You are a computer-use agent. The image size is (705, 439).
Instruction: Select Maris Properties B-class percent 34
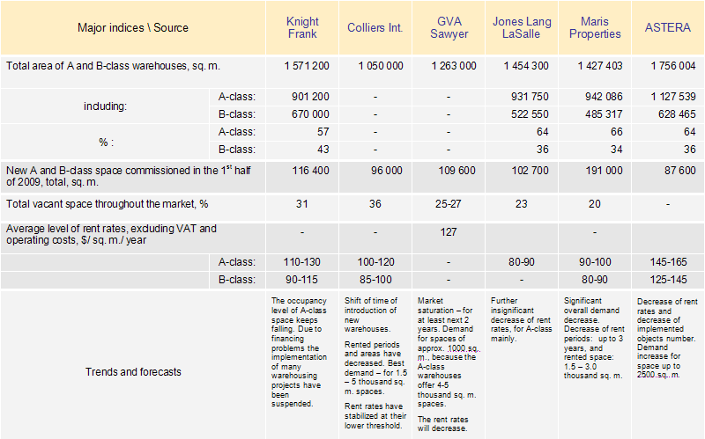click(616, 150)
